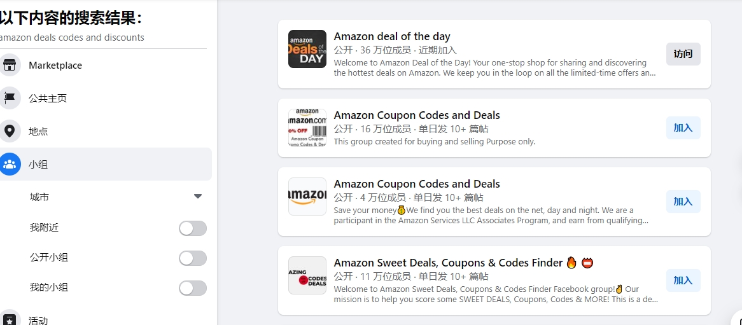Select the 公共主页 flag icon
Viewport: 742px width, 325px height.
10,99
